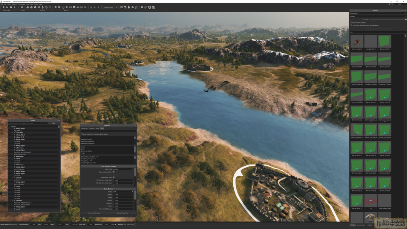The width and height of the screenshot is (407, 229).
Task: Toggle visibility checkbox of castle_SI entity
Action: coord(15,178)
